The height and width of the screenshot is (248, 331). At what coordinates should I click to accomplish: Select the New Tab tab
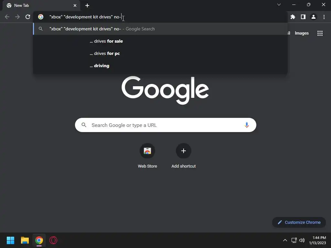click(41, 5)
